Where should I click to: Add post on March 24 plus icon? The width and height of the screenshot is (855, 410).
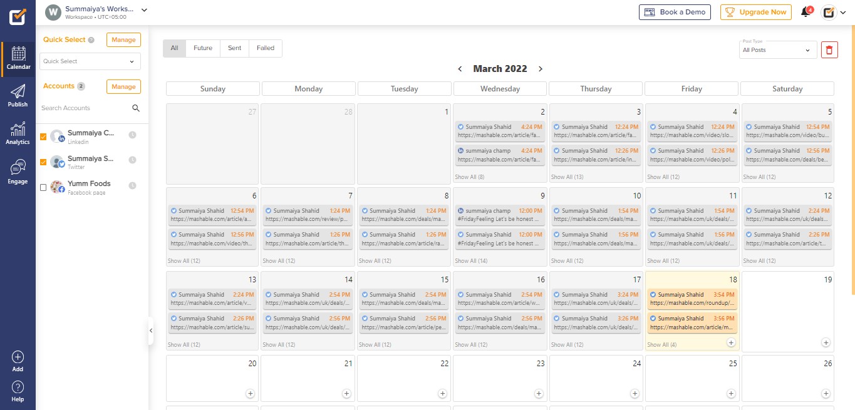click(635, 394)
